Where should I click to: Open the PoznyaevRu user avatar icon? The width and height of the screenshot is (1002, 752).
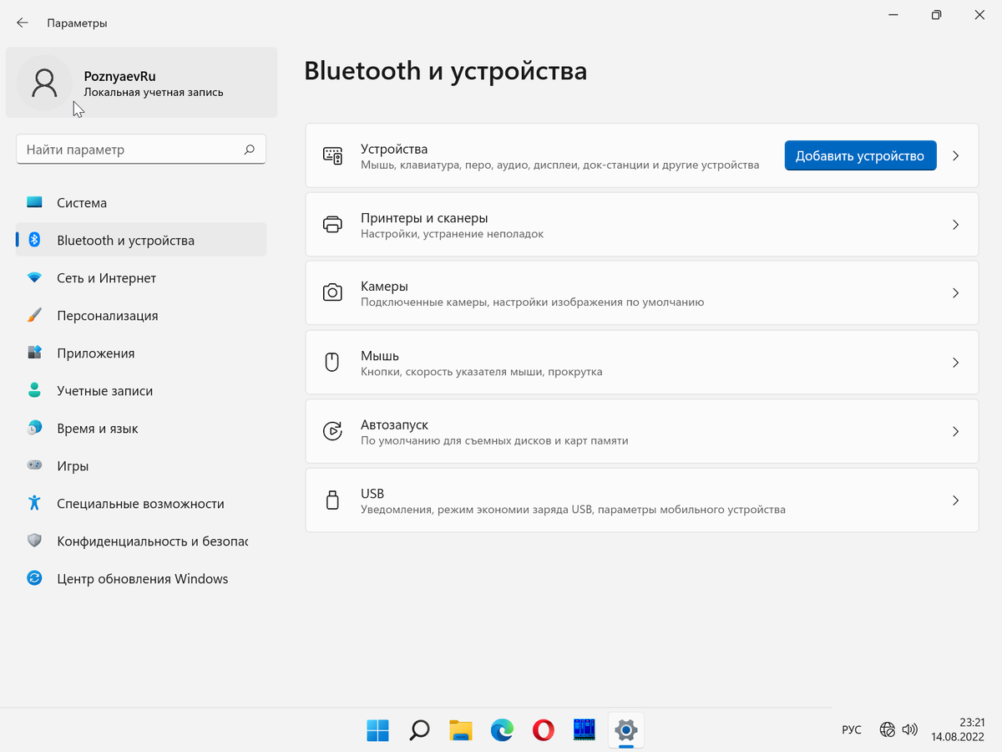[x=44, y=83]
